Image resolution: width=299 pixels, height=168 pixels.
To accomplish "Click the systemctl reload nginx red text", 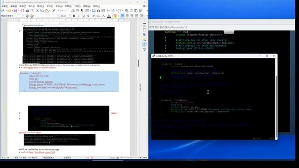I will point(30,132).
